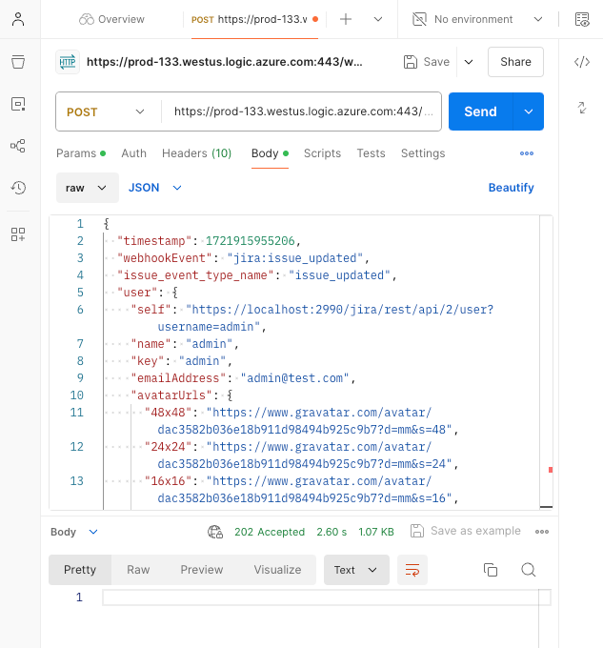
Task: Save the request
Action: [426, 62]
